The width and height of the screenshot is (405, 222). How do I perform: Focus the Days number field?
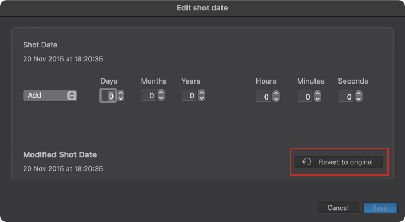(108, 96)
